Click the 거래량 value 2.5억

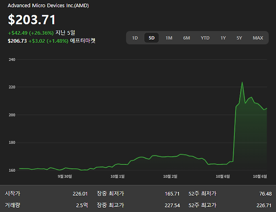click(81, 205)
